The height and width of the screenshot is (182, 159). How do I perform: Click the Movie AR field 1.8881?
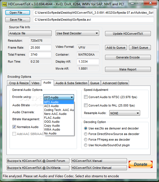(x=88, y=68)
